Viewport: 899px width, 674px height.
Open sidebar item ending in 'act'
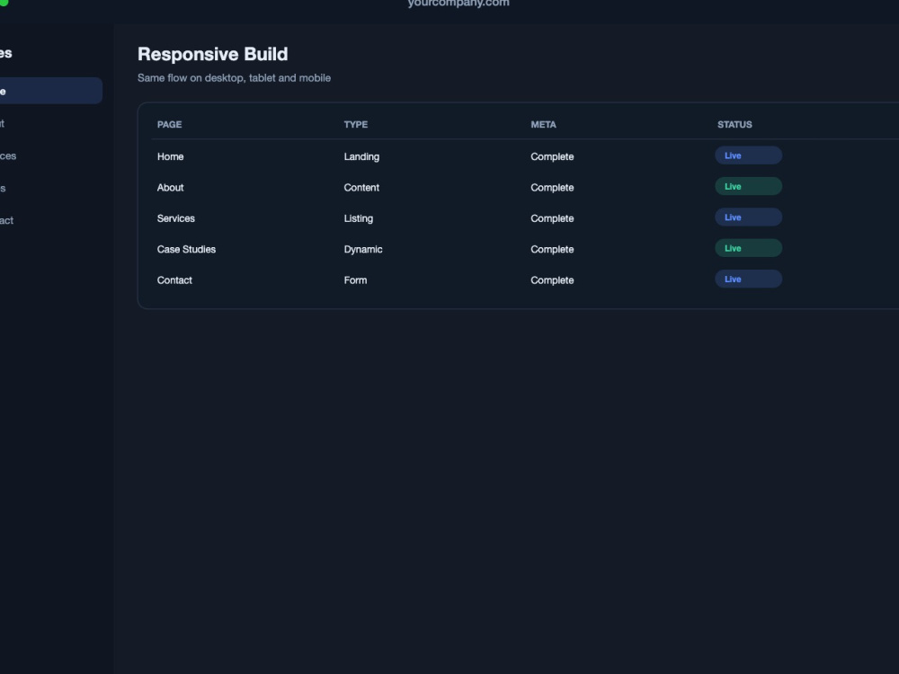click(x=7, y=220)
